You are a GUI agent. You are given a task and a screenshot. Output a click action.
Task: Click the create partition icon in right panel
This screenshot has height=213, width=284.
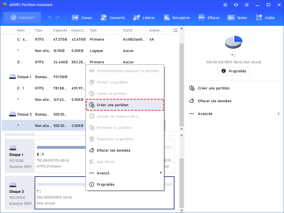coord(192,88)
